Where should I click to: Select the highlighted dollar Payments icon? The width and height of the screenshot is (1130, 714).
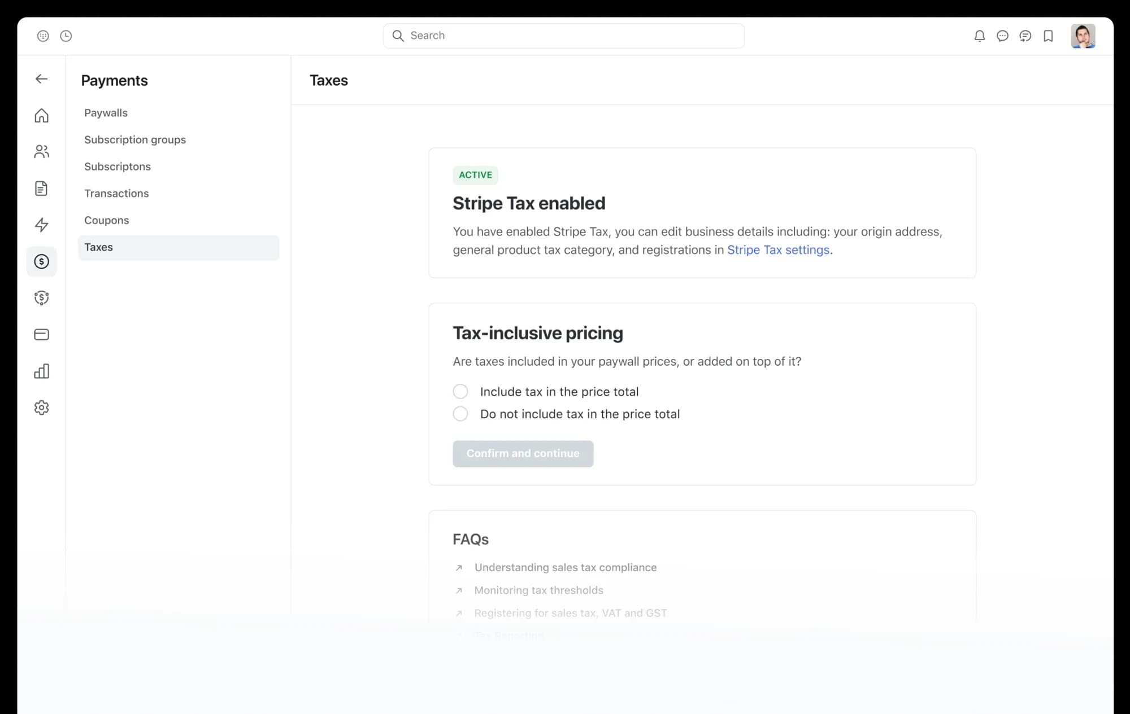pos(41,261)
